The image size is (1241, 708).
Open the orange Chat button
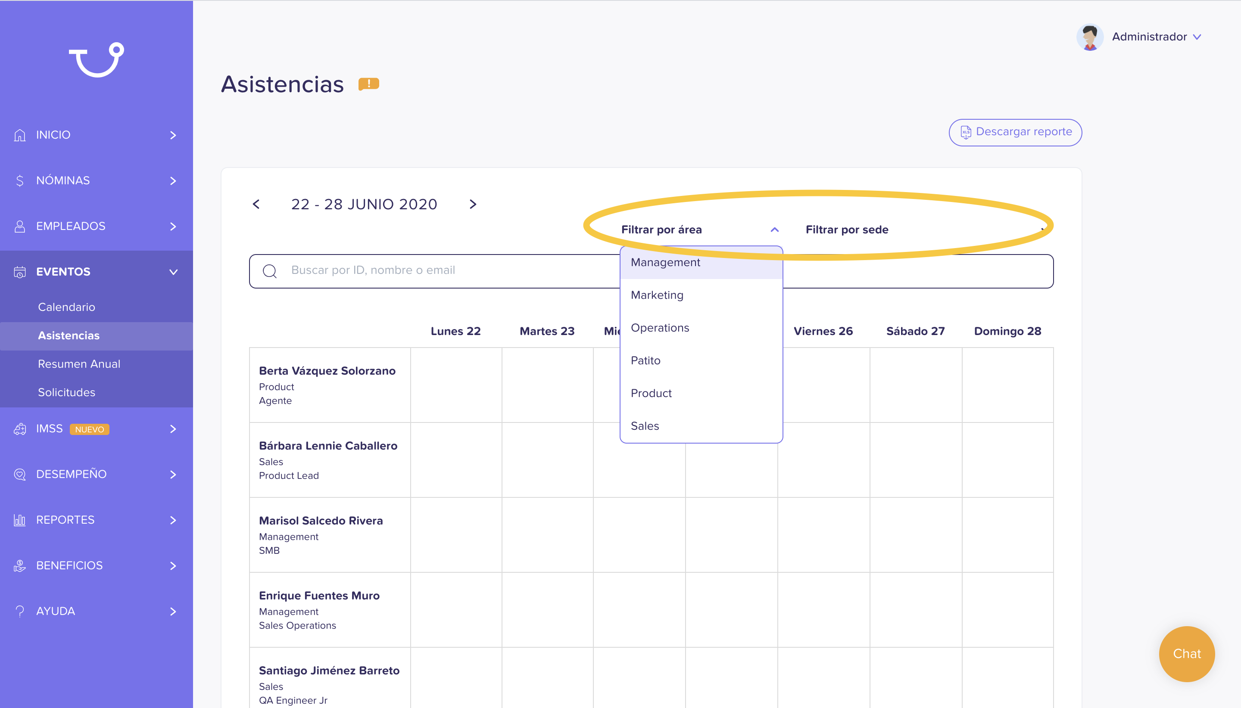pyautogui.click(x=1187, y=654)
